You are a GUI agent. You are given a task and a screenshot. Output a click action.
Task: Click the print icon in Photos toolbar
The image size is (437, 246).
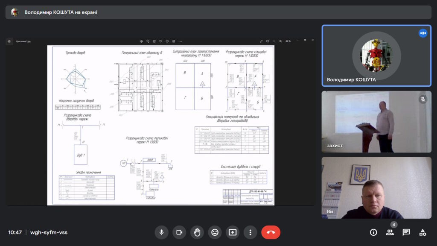[x=174, y=41]
